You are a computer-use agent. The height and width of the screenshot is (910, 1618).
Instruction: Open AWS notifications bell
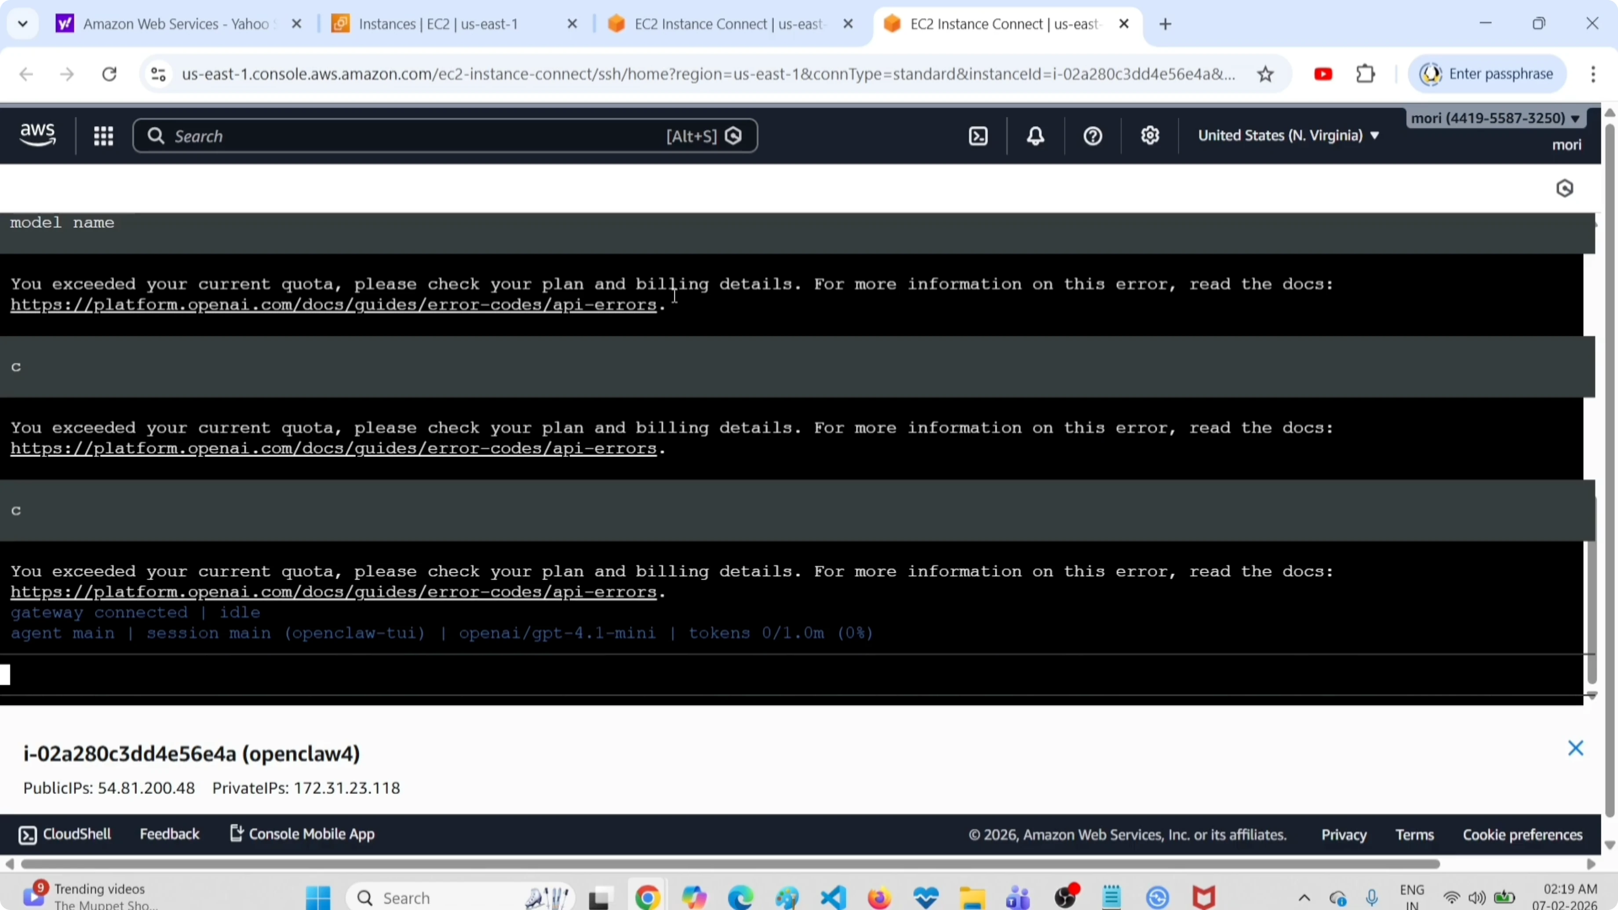(x=1035, y=136)
